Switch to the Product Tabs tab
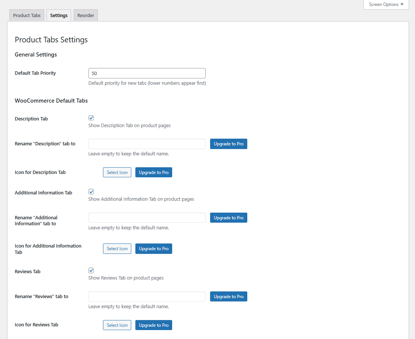415x339 pixels. [26, 15]
